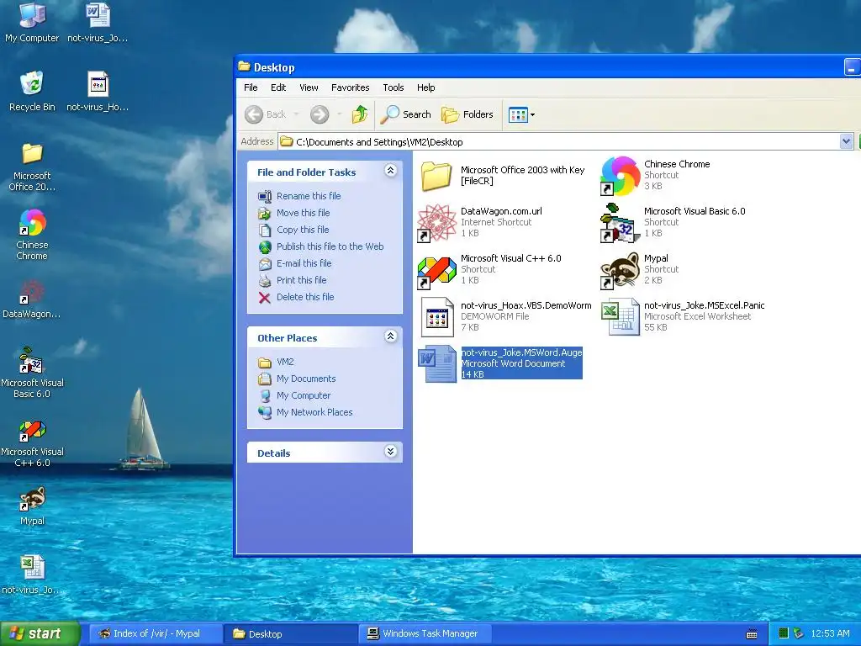Image resolution: width=861 pixels, height=646 pixels.
Task: Click Delete this file link
Action: [x=305, y=297]
